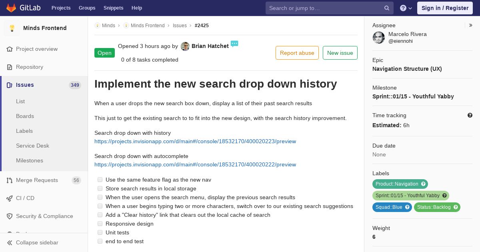Click the Status::Backlog label help icon
Image resolution: width=480 pixels, height=252 pixels.
(x=456, y=207)
